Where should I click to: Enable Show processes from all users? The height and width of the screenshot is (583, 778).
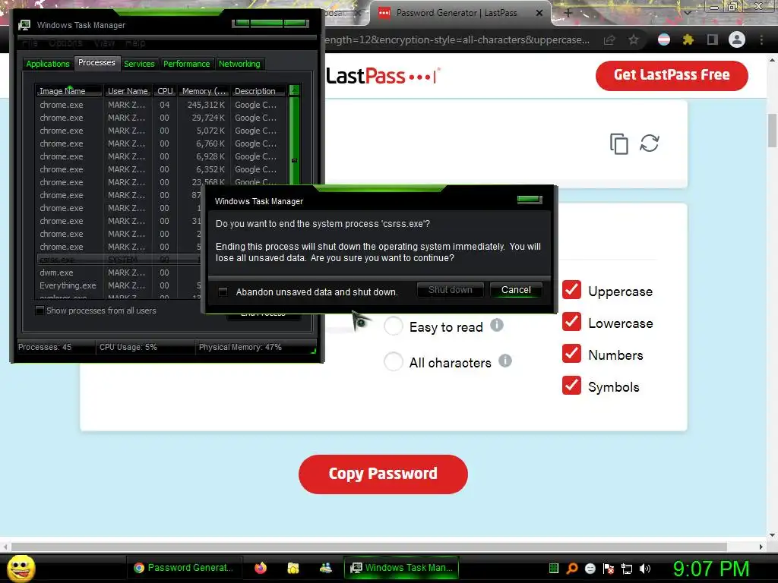coord(40,310)
